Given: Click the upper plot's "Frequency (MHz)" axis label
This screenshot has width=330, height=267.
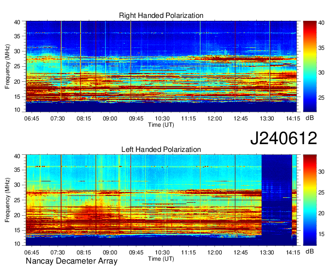Looking at the screenshot, I should tap(7, 66).
